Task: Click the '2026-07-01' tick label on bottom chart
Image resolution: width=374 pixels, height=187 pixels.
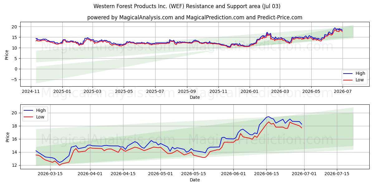Action: coord(304,174)
